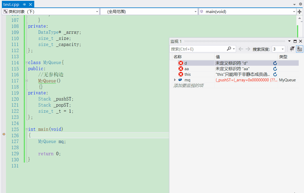This screenshot has width=304, height=193.
Task: Click the comment //无参构造 on line 116
Action: click(51, 74)
